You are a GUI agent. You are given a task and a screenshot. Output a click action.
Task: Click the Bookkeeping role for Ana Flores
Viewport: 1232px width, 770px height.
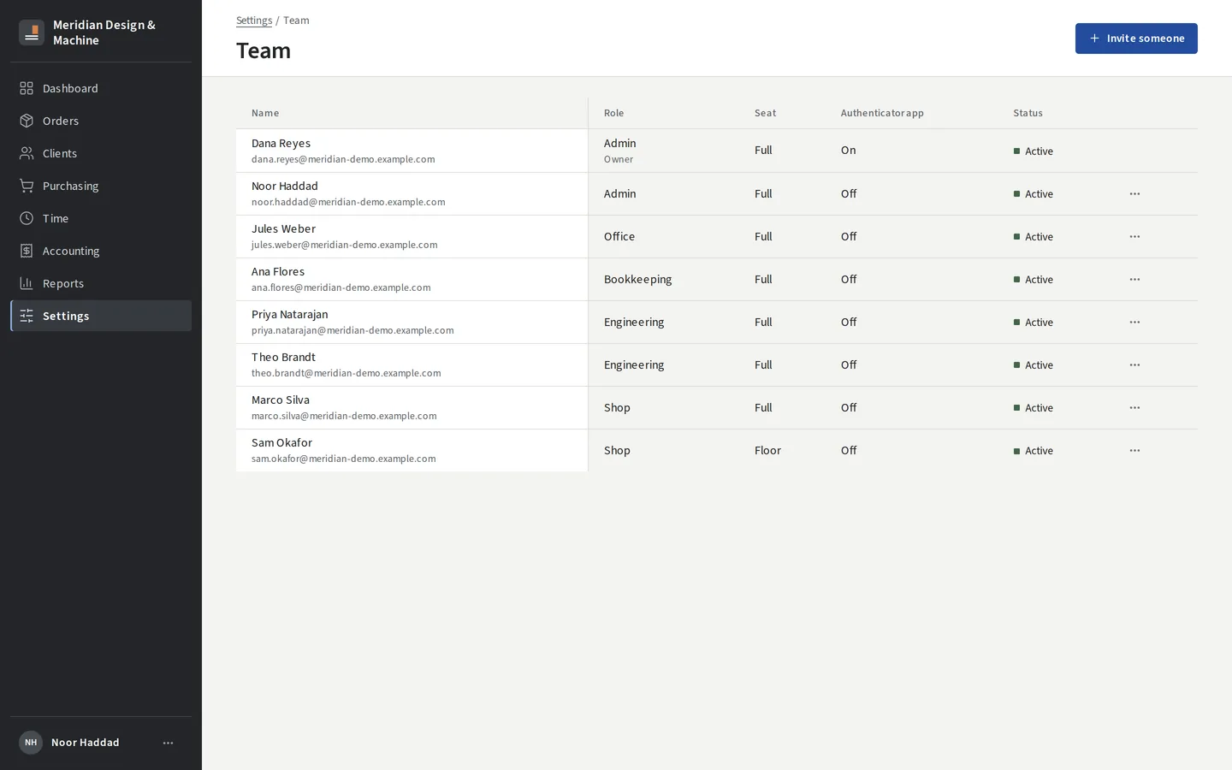(x=637, y=280)
